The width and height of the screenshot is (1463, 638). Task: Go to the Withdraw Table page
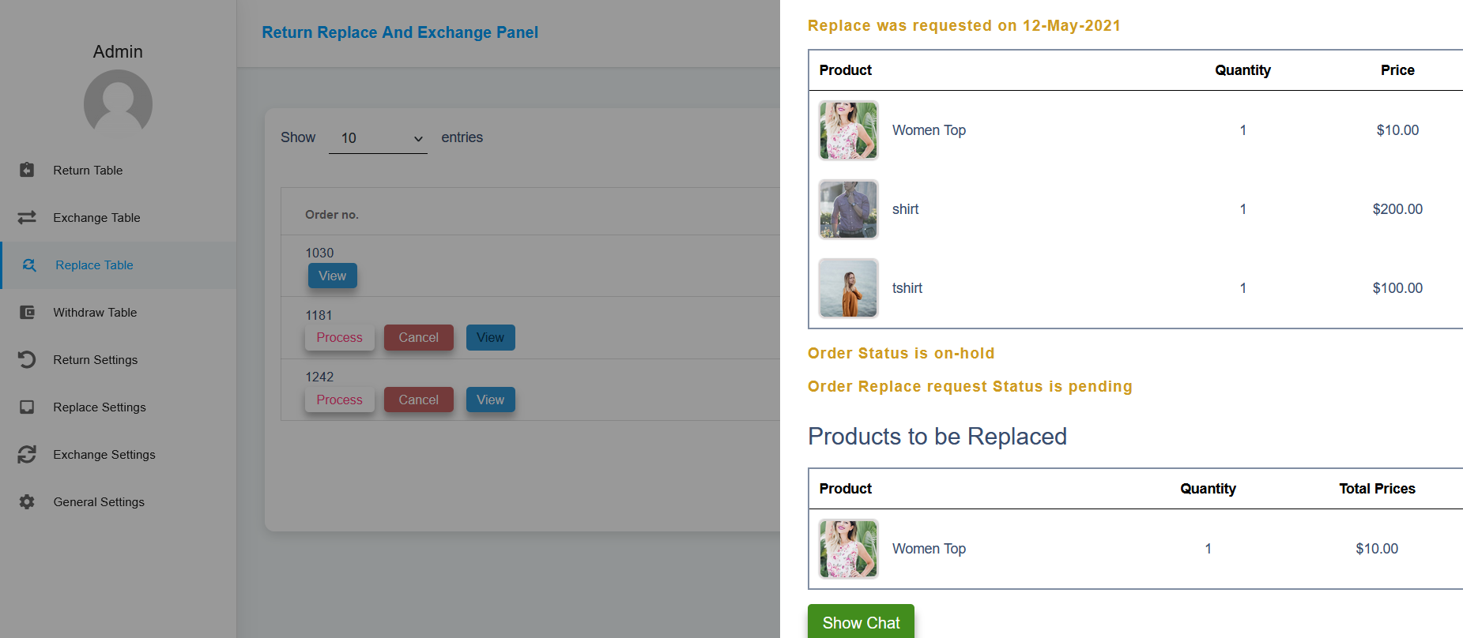pyautogui.click(x=95, y=313)
